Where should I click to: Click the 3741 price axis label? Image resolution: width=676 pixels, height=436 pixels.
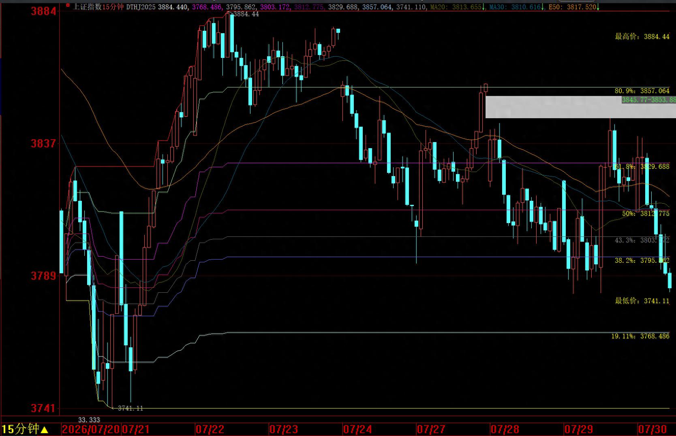pyautogui.click(x=44, y=408)
